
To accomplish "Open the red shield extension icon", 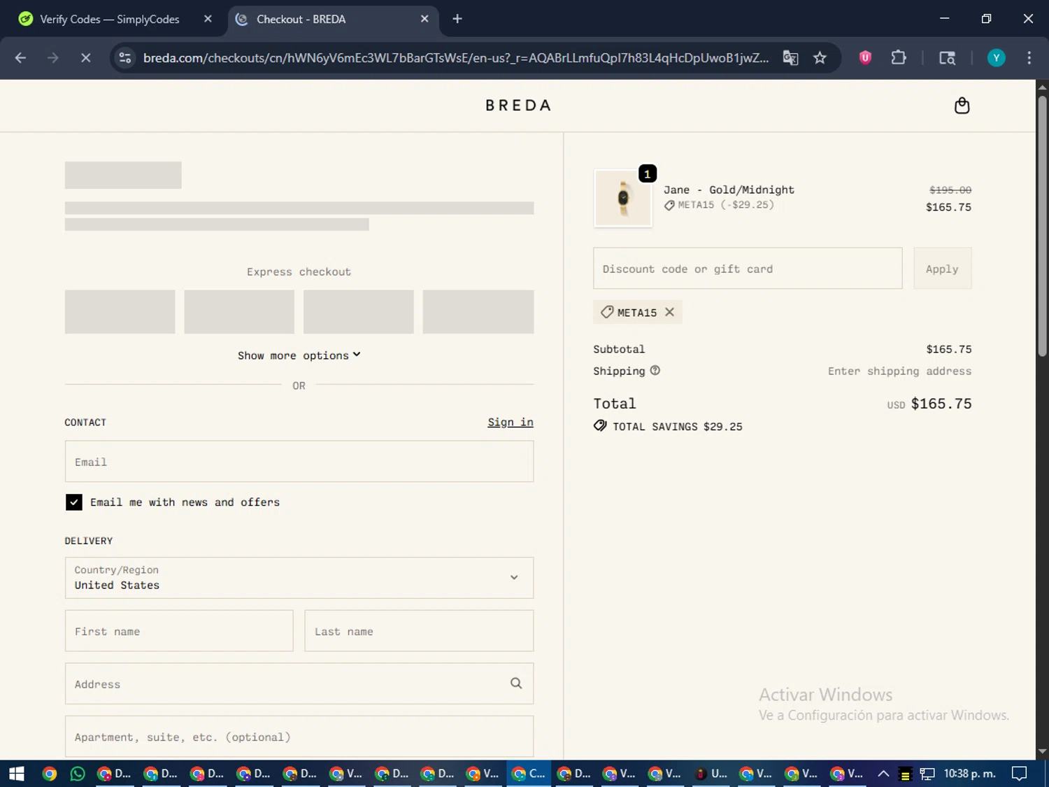I will [x=865, y=58].
